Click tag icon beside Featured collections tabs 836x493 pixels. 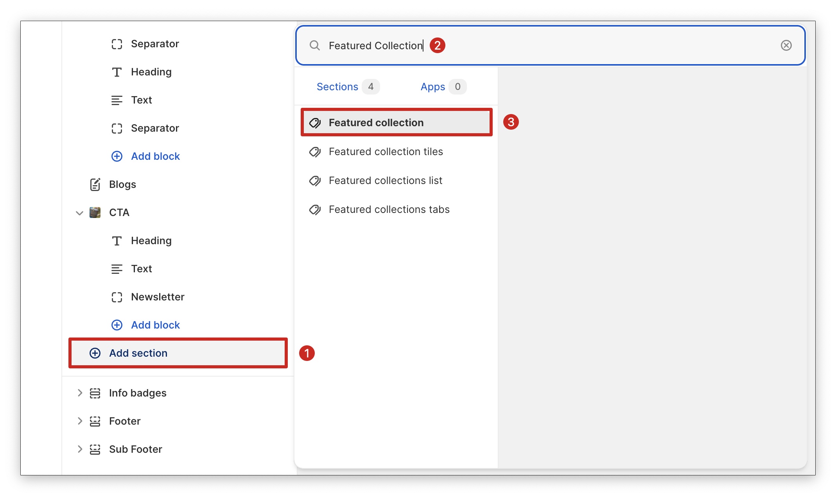tap(315, 210)
